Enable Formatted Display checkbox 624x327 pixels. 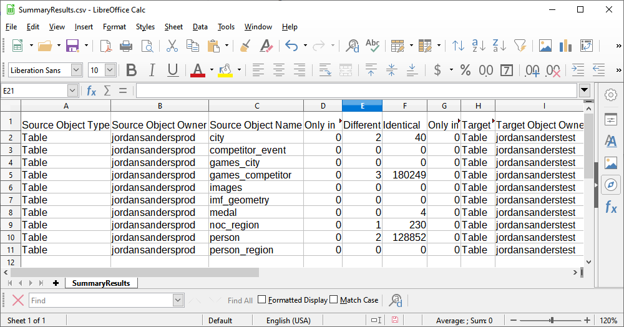261,300
